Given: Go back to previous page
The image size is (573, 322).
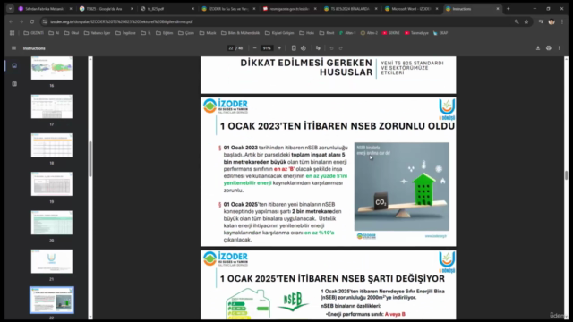Looking at the screenshot, I should pos(11,21).
